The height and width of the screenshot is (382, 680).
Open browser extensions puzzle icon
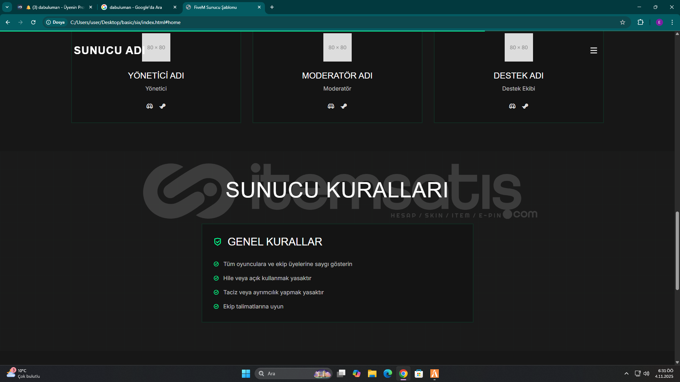(x=640, y=22)
